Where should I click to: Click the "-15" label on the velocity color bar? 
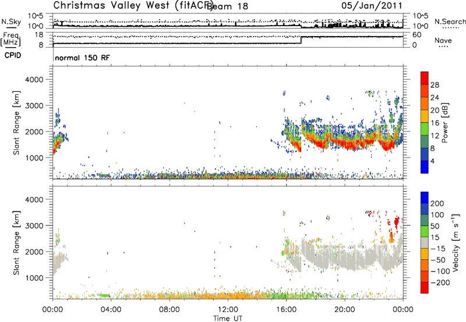[x=438, y=249]
